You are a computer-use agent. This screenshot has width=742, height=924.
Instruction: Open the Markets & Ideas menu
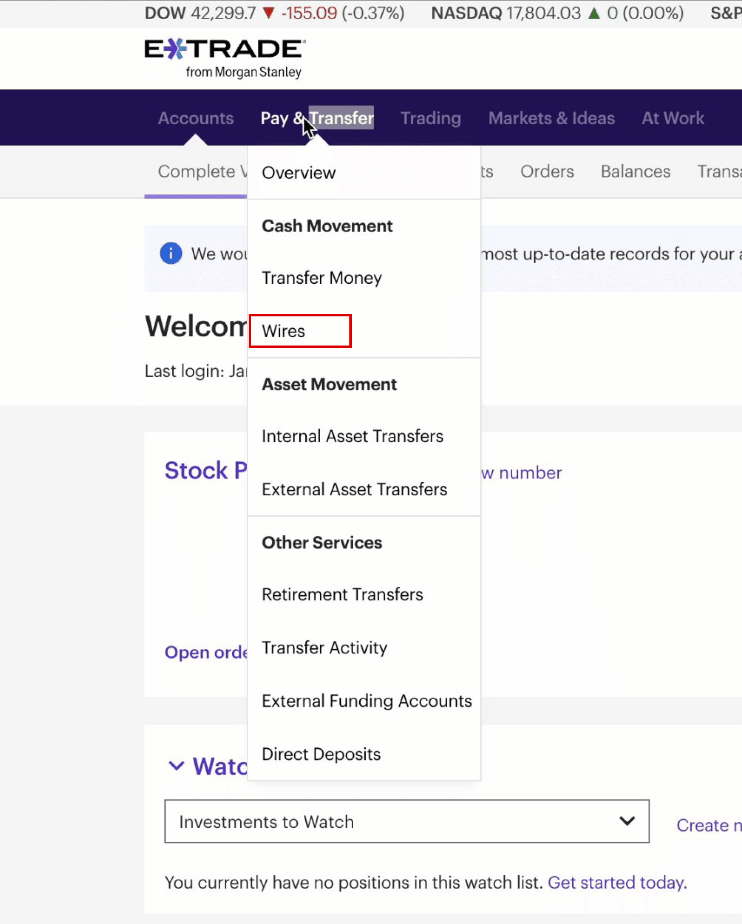click(x=551, y=118)
